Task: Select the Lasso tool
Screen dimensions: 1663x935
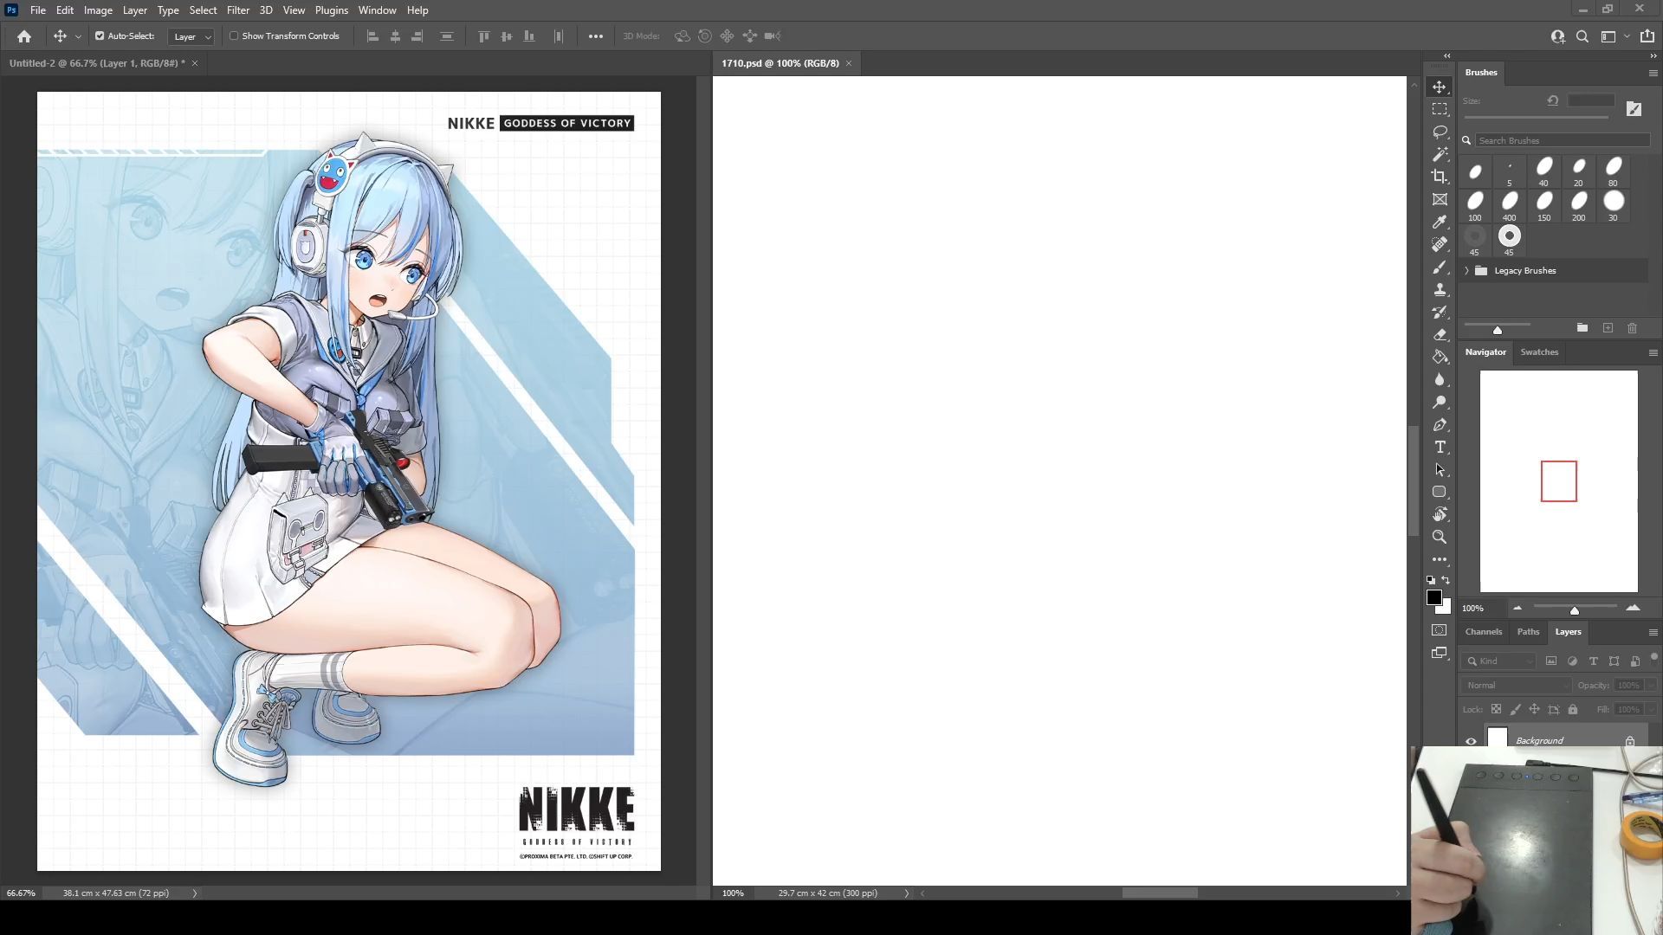Action: click(x=1440, y=132)
